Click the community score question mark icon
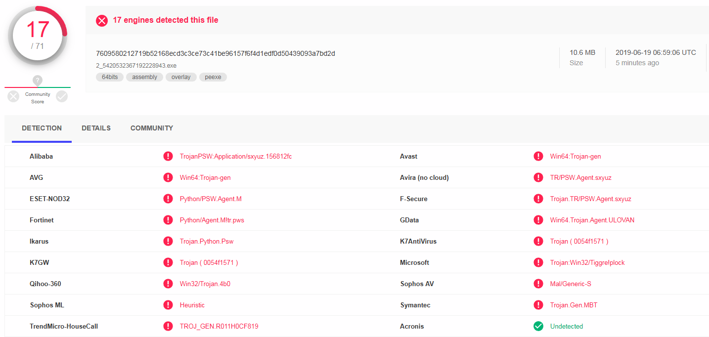 click(x=38, y=80)
